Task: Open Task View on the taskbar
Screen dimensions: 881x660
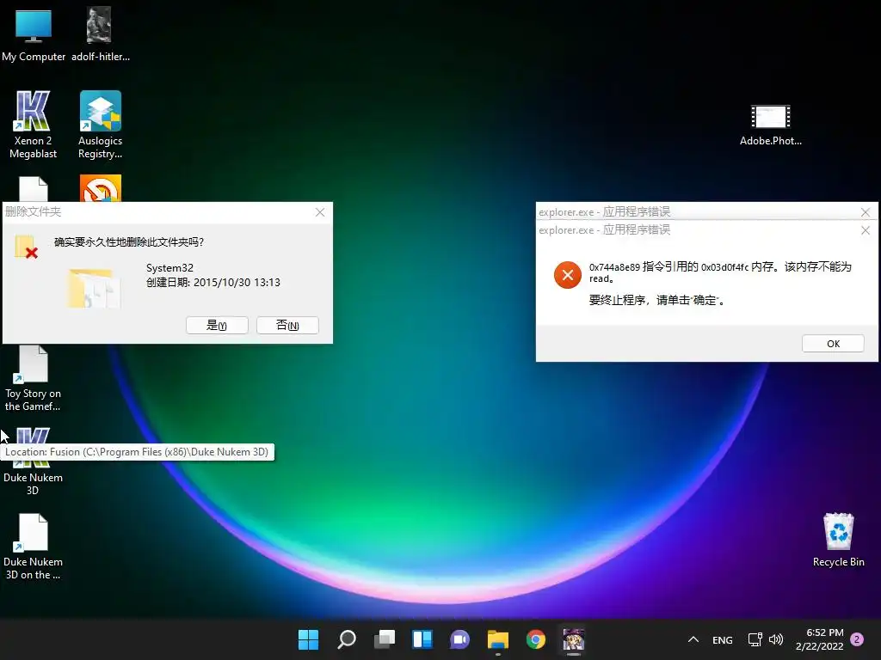Action: pyautogui.click(x=385, y=639)
